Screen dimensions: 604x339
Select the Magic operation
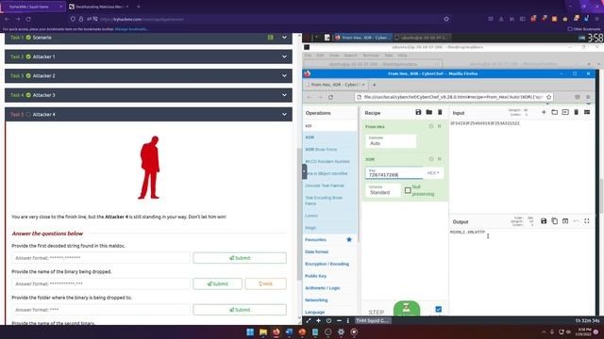[x=329, y=228]
